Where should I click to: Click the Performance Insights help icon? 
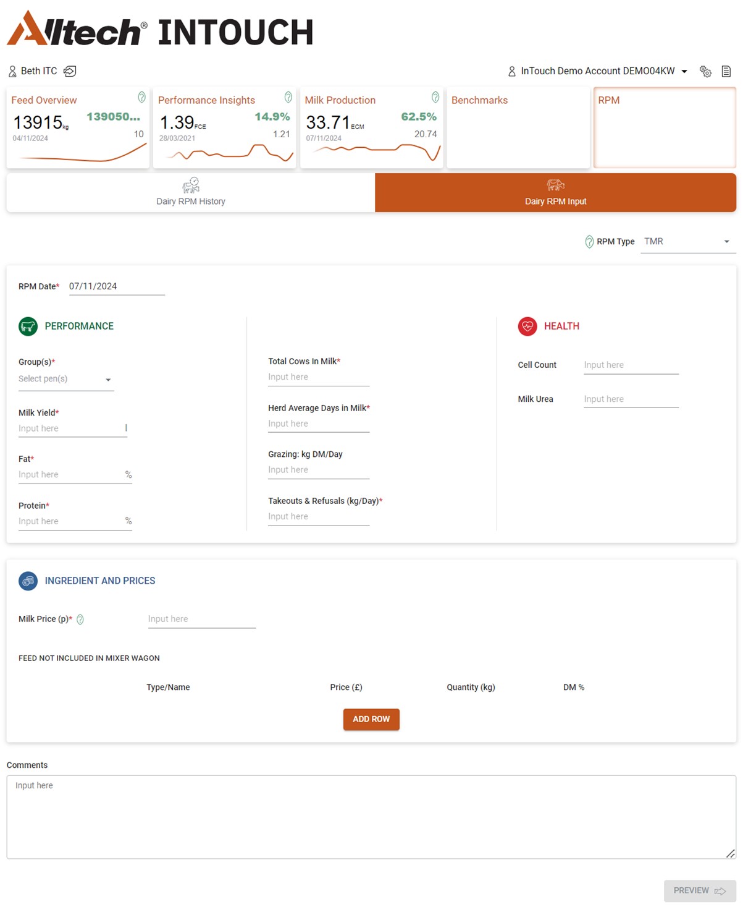coord(288,97)
